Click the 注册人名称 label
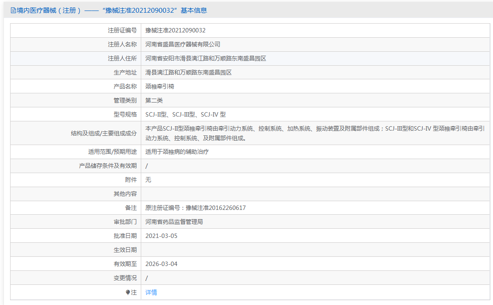Screen dimensions: 493x305 pos(122,44)
